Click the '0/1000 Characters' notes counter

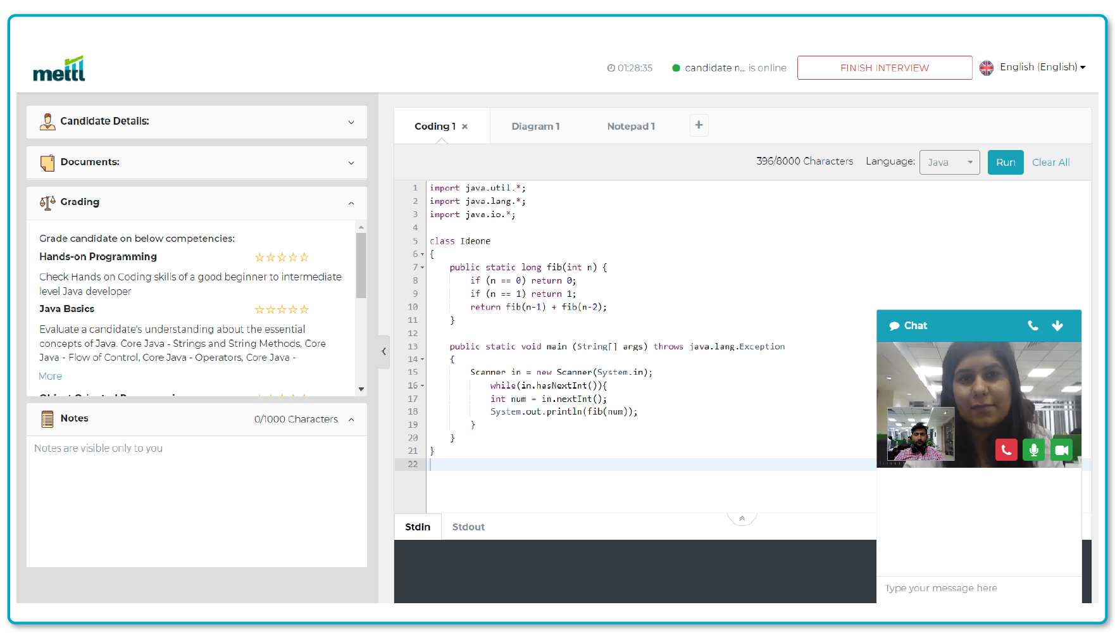pyautogui.click(x=296, y=420)
